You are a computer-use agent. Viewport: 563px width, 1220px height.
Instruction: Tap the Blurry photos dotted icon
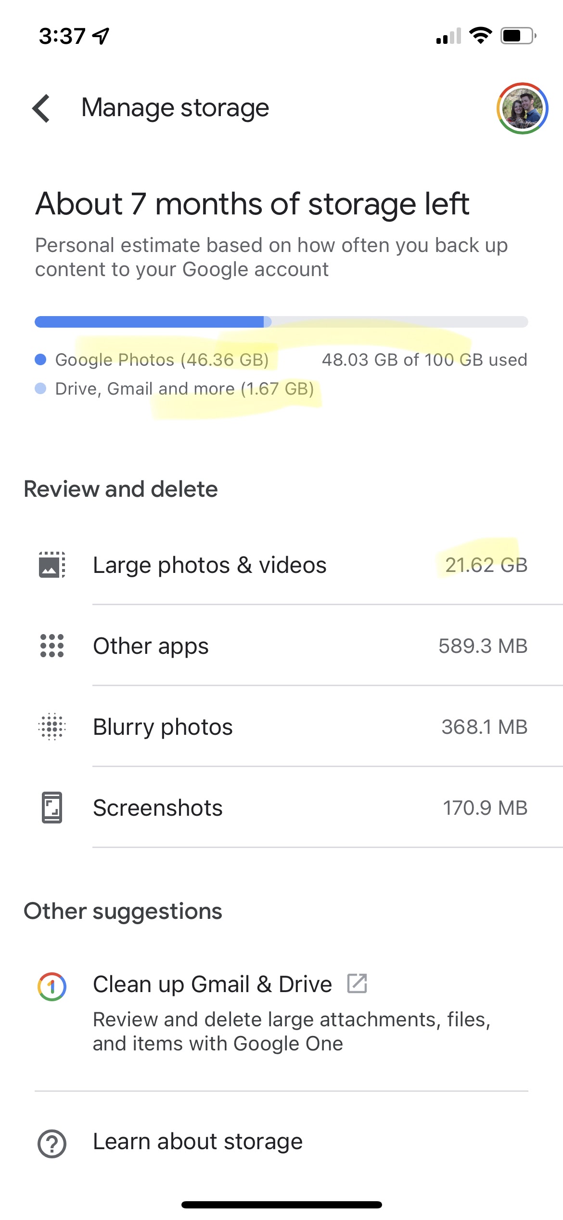(x=52, y=727)
